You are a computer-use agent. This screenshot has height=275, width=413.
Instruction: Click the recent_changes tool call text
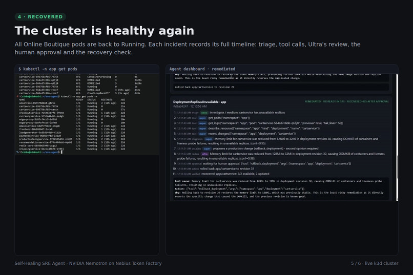252,134
